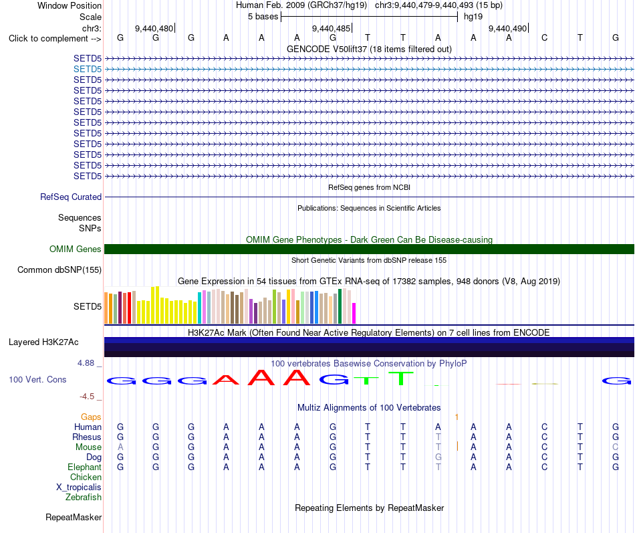Click the SETD5 label beside the GTEx chart
The width and height of the screenshot is (635, 533).
[x=88, y=306]
